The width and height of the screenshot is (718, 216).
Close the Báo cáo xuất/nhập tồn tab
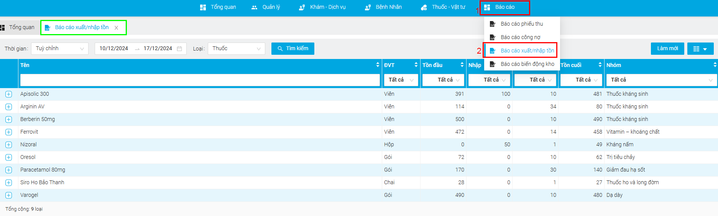(116, 28)
